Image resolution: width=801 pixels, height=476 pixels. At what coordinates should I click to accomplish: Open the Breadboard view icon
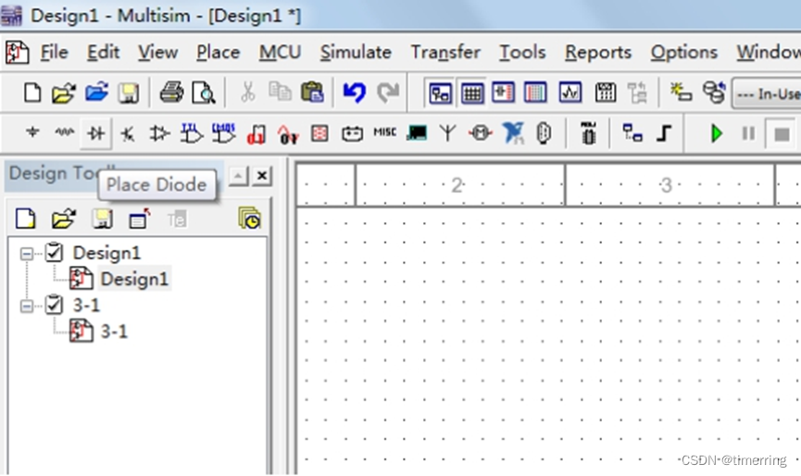tap(535, 93)
